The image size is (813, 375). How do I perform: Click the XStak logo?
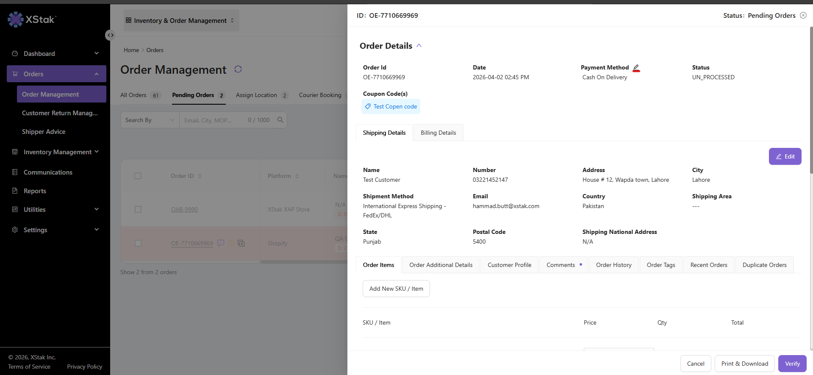32,19
